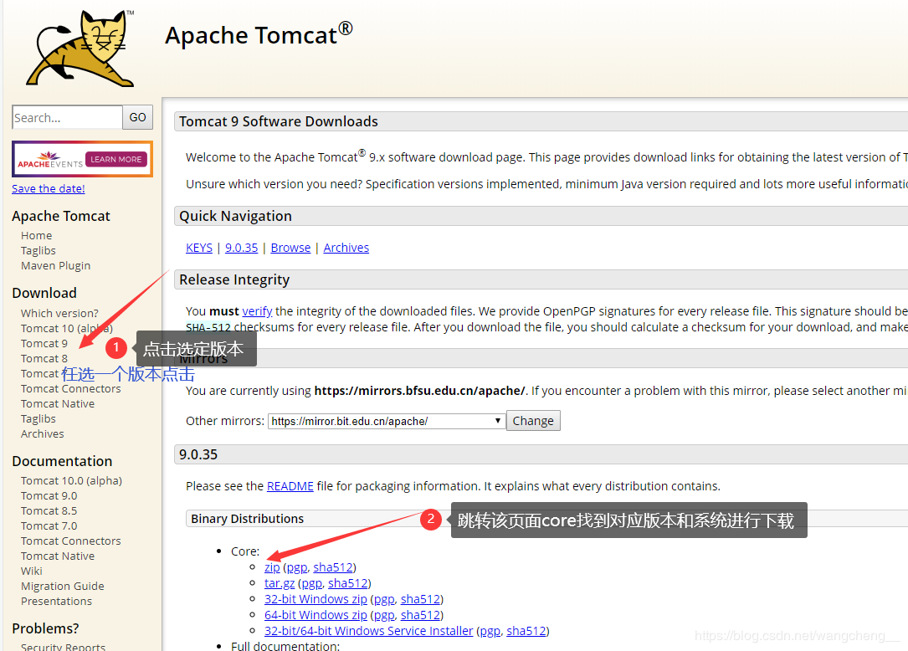Open Tomcat Connectors under Download
This screenshot has width=908, height=651.
point(70,388)
